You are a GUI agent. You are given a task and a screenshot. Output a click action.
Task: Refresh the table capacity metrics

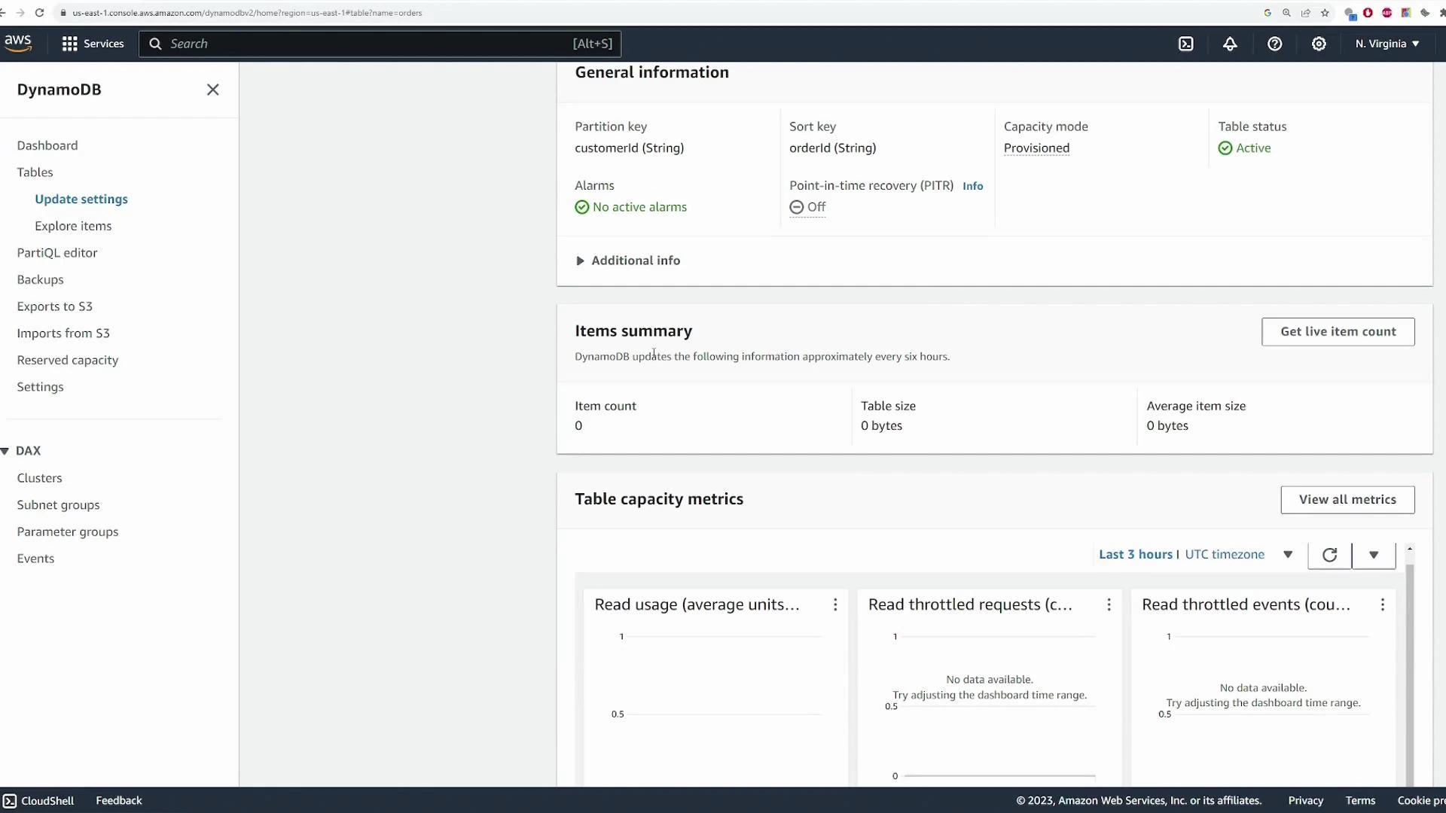point(1329,555)
